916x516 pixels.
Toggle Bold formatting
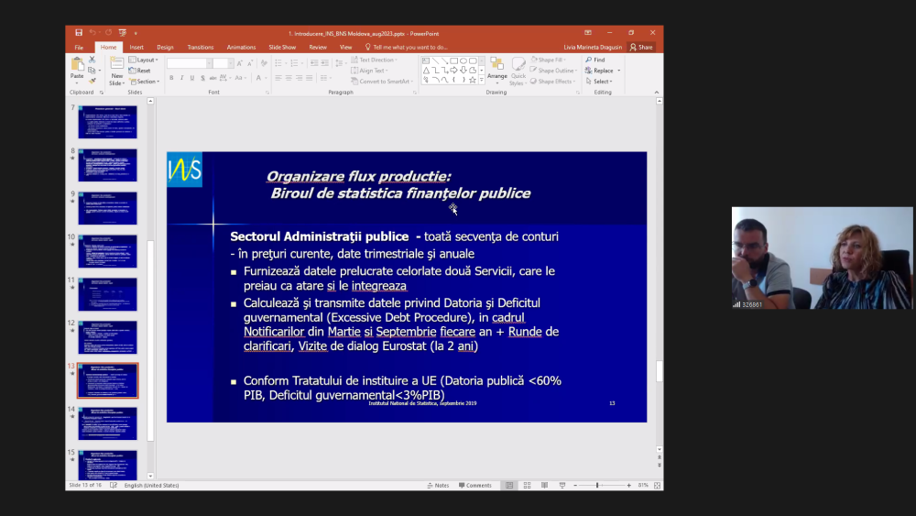[x=171, y=78]
